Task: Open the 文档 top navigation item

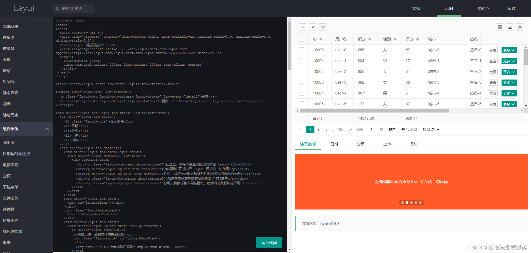Action: point(416,8)
